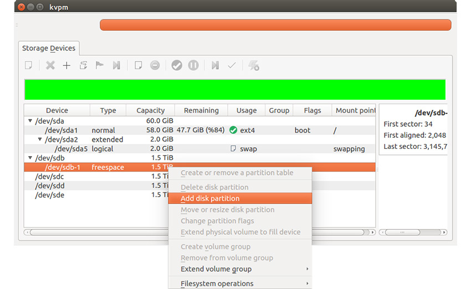Click the circled minus toolbar icon
Screen dimensions: 471x289
(x=155, y=65)
